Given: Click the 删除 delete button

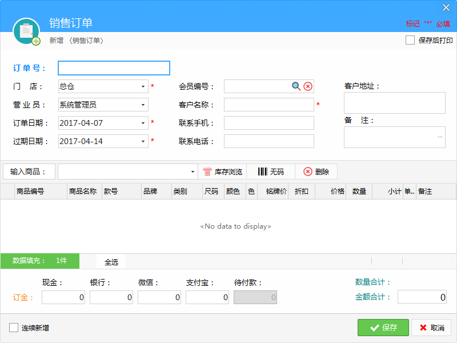Looking at the screenshot, I should (x=316, y=171).
